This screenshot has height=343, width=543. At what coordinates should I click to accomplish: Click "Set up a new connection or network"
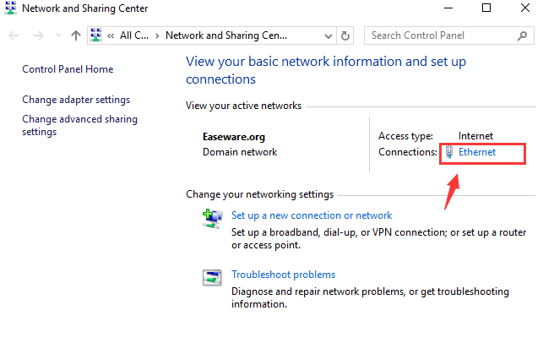(x=312, y=215)
